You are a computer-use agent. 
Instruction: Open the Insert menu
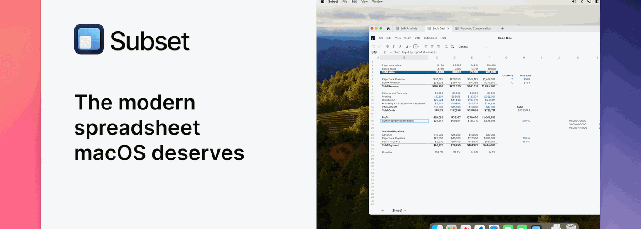click(x=407, y=38)
